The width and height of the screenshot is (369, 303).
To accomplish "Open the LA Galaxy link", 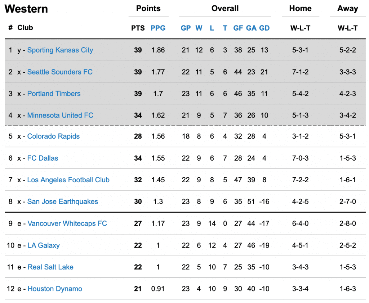I will (x=44, y=245).
